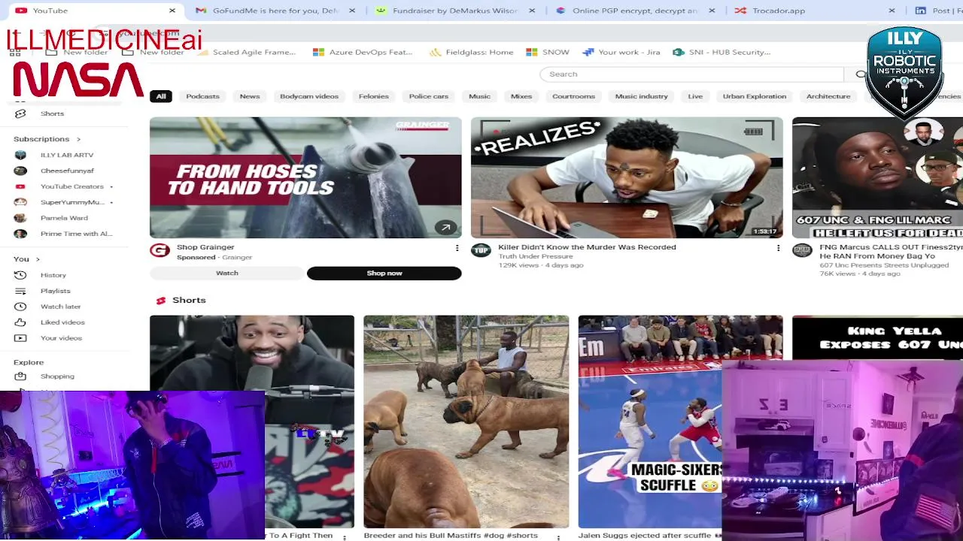Select the Police cars filter chip
This screenshot has height=541, width=963.
click(429, 96)
